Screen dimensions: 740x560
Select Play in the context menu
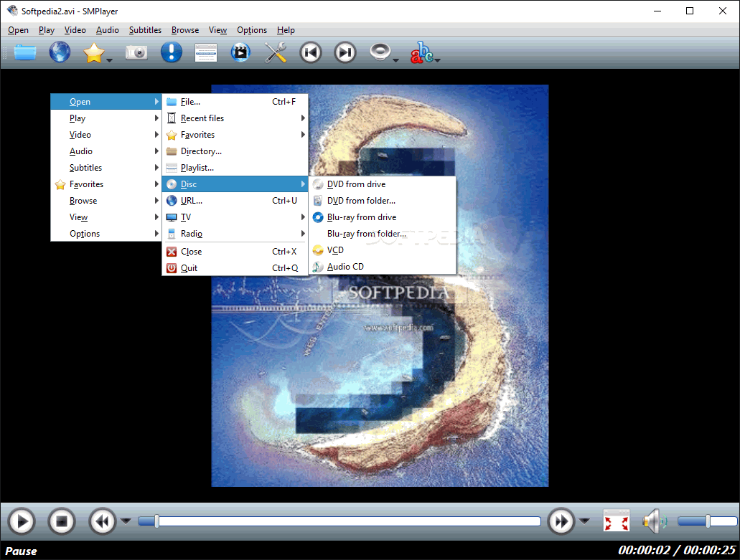click(106, 118)
